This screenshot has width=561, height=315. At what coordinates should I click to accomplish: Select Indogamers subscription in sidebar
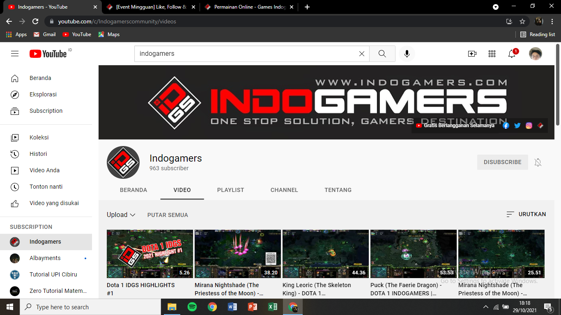click(x=46, y=242)
